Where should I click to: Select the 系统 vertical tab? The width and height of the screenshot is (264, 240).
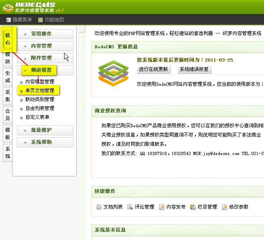pos(8,153)
